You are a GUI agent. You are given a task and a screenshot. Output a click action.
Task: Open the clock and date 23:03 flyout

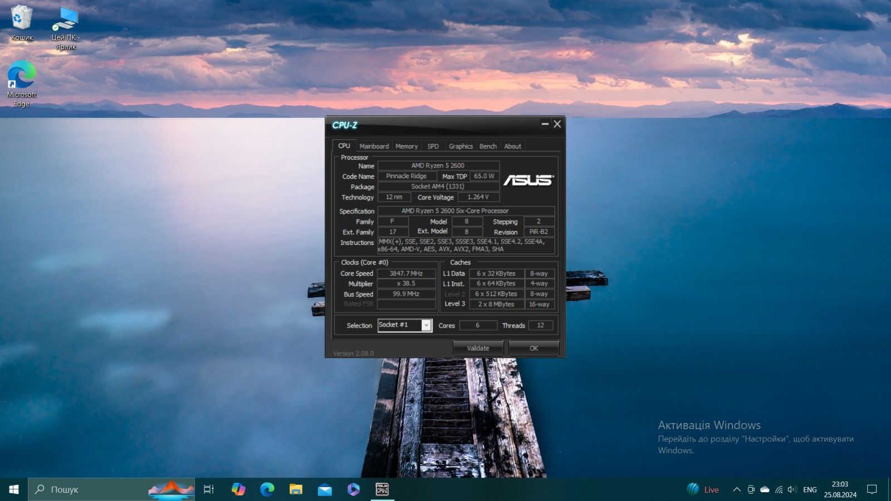coord(840,489)
